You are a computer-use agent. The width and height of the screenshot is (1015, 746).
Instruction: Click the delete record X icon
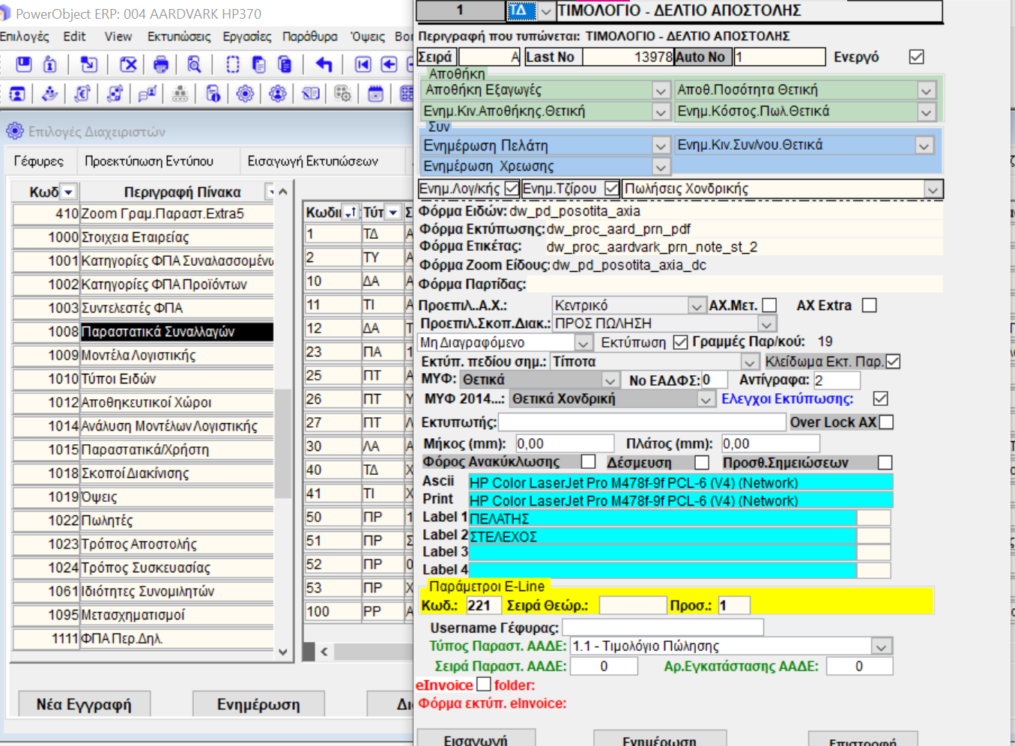(x=128, y=64)
